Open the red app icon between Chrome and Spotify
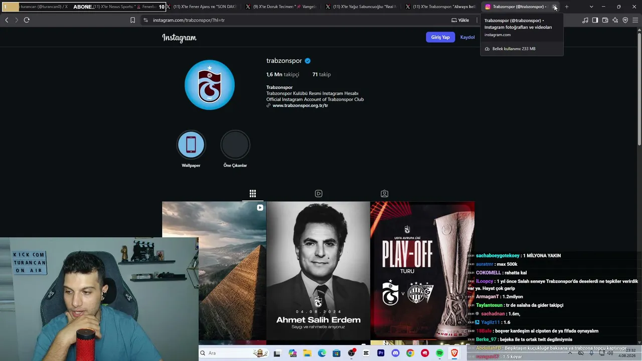This screenshot has width=642, height=361. pyautogui.click(x=425, y=353)
